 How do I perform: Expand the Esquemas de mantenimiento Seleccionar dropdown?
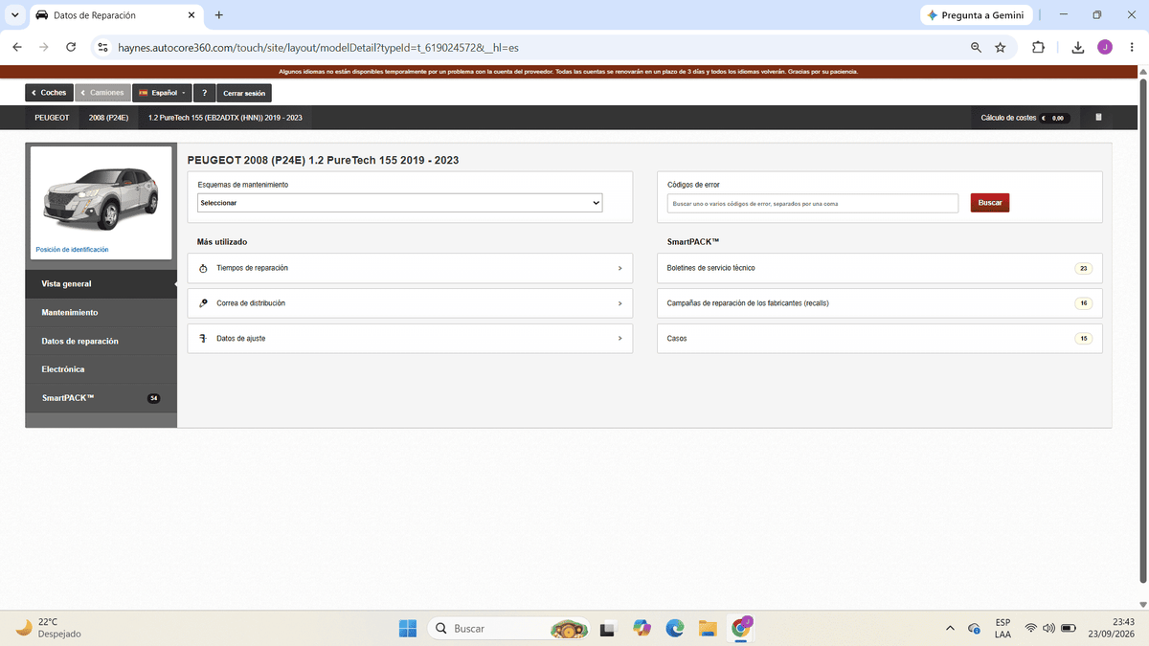click(x=400, y=203)
